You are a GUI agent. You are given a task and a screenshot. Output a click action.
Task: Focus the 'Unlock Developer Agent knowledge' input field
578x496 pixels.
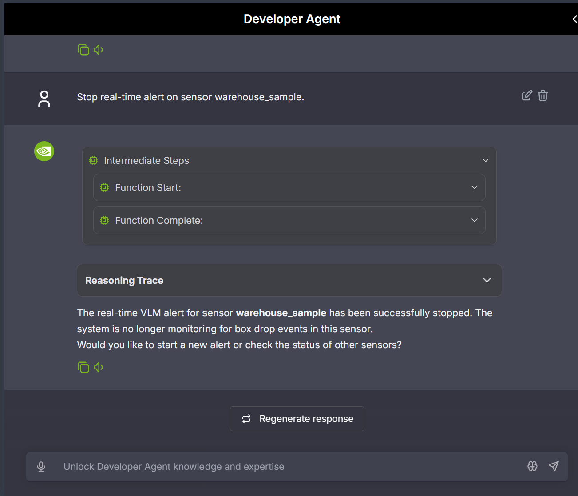pyautogui.click(x=284, y=467)
